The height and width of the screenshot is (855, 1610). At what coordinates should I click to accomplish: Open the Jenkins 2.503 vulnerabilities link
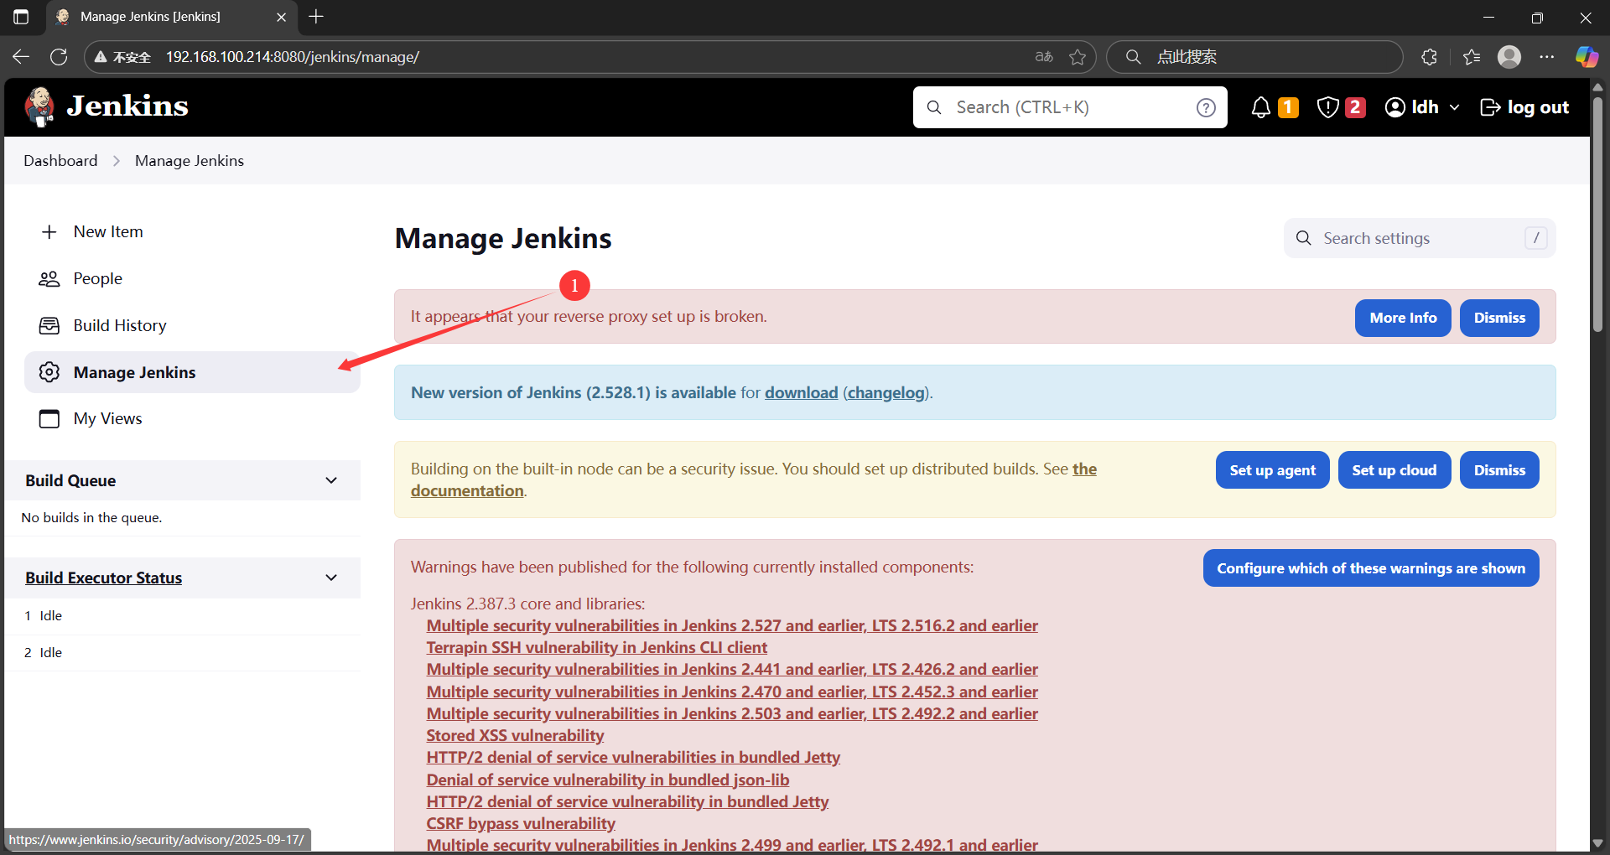coord(732,714)
